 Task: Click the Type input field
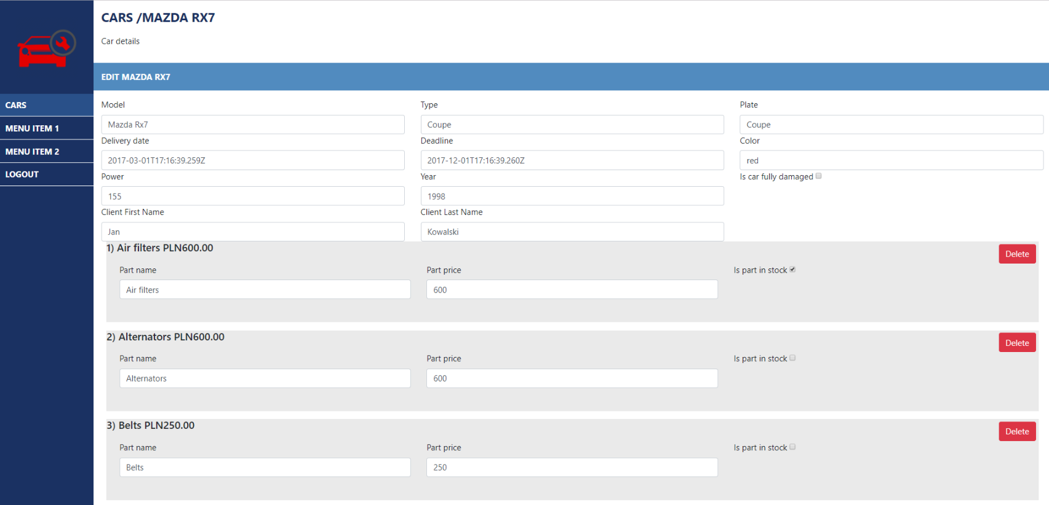[572, 125]
